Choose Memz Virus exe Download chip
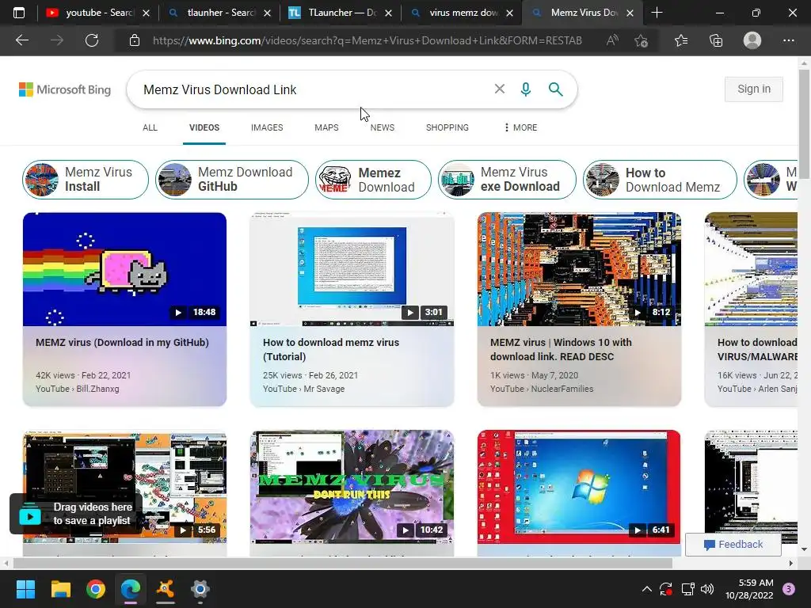Image resolution: width=811 pixels, height=608 pixels. coord(507,180)
